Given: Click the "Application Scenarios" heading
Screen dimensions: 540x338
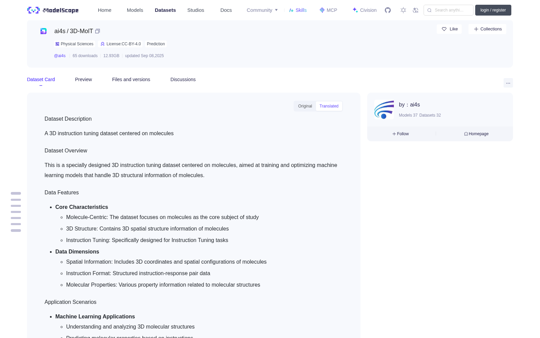Looking at the screenshot, I should click(x=71, y=302).
